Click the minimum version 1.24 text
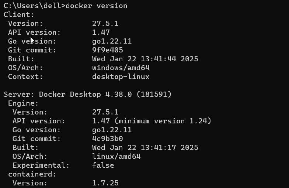 coord(163,121)
